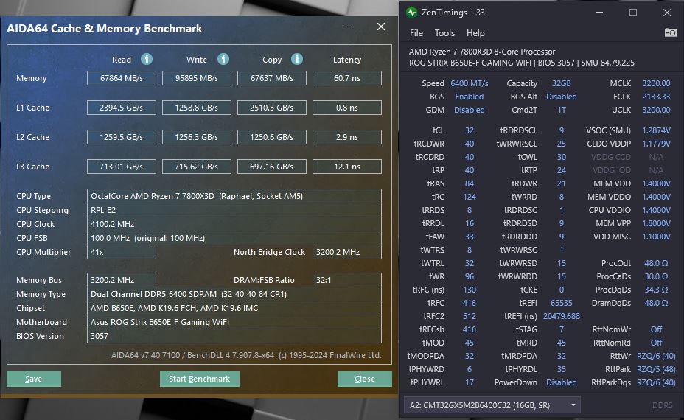Click the Speed value 6400 MT/s in ZenTimings
The image size is (684, 420).
click(470, 83)
